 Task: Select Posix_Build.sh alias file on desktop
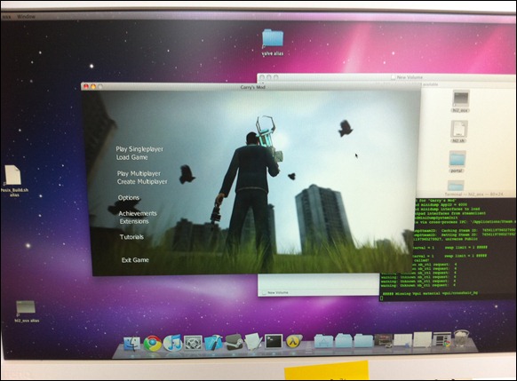(x=14, y=180)
